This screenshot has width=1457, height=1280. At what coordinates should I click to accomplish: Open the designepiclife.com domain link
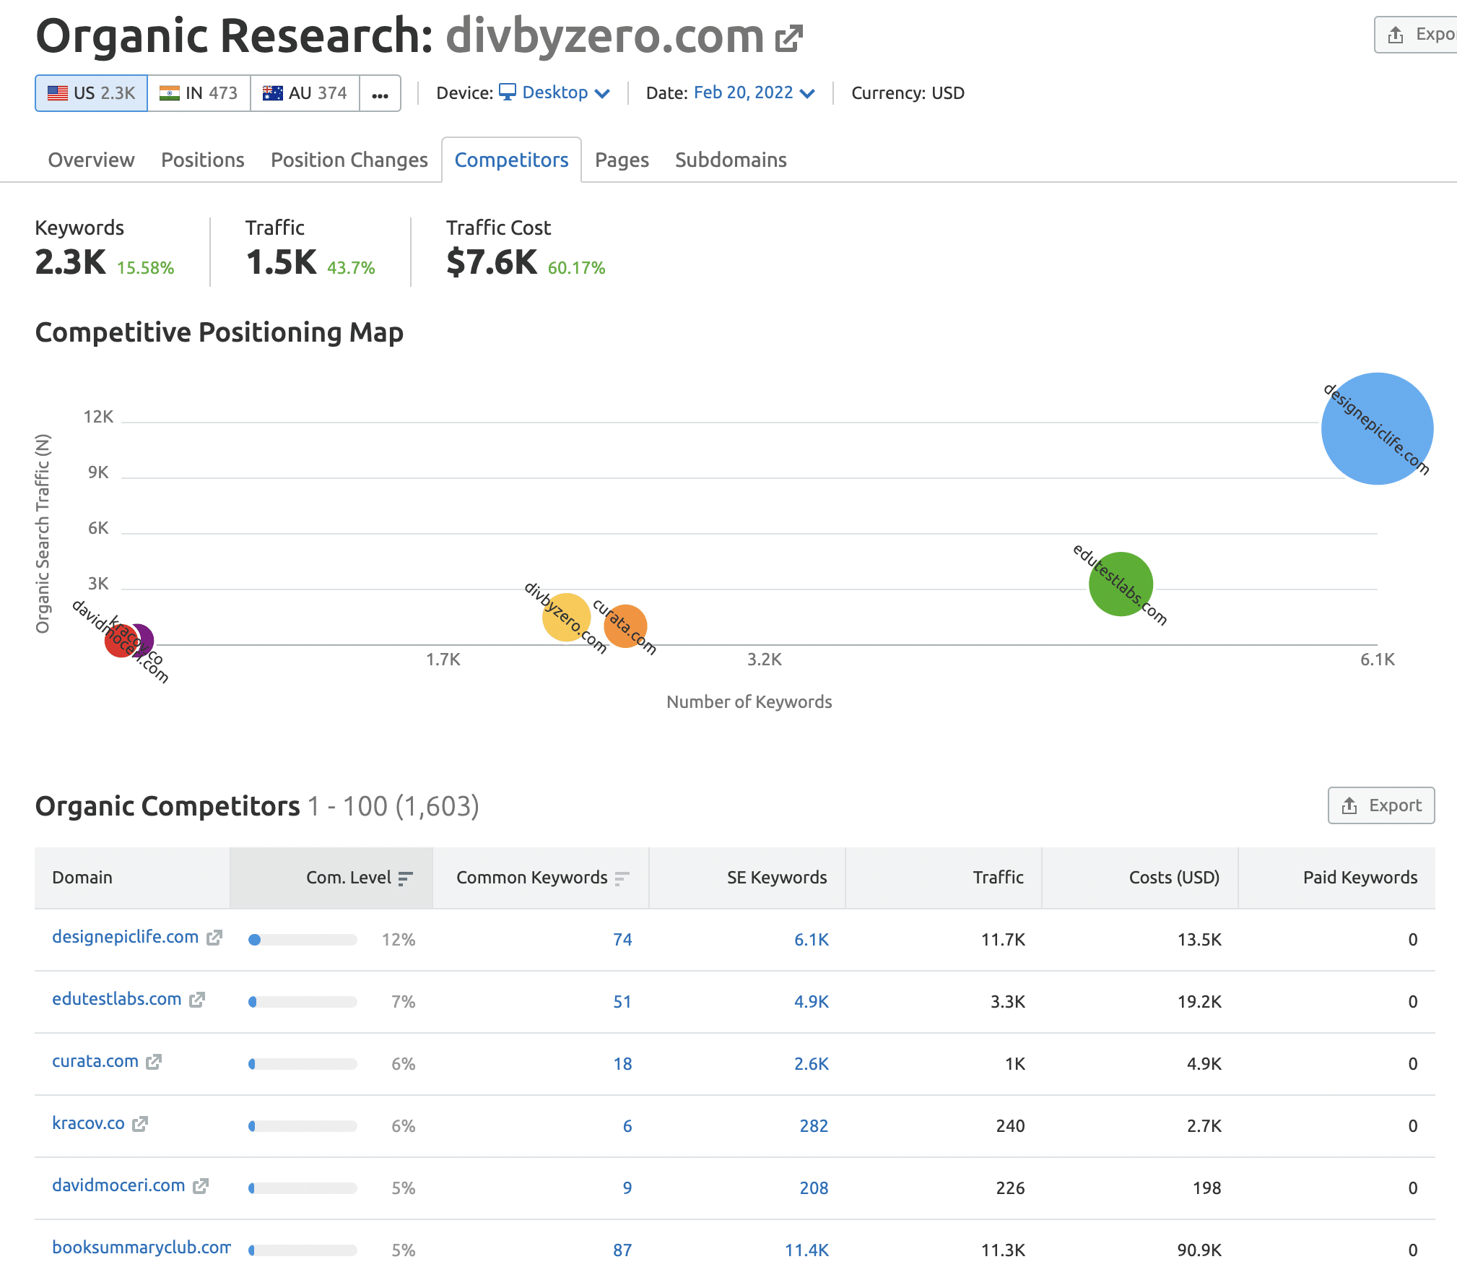pyautogui.click(x=126, y=937)
